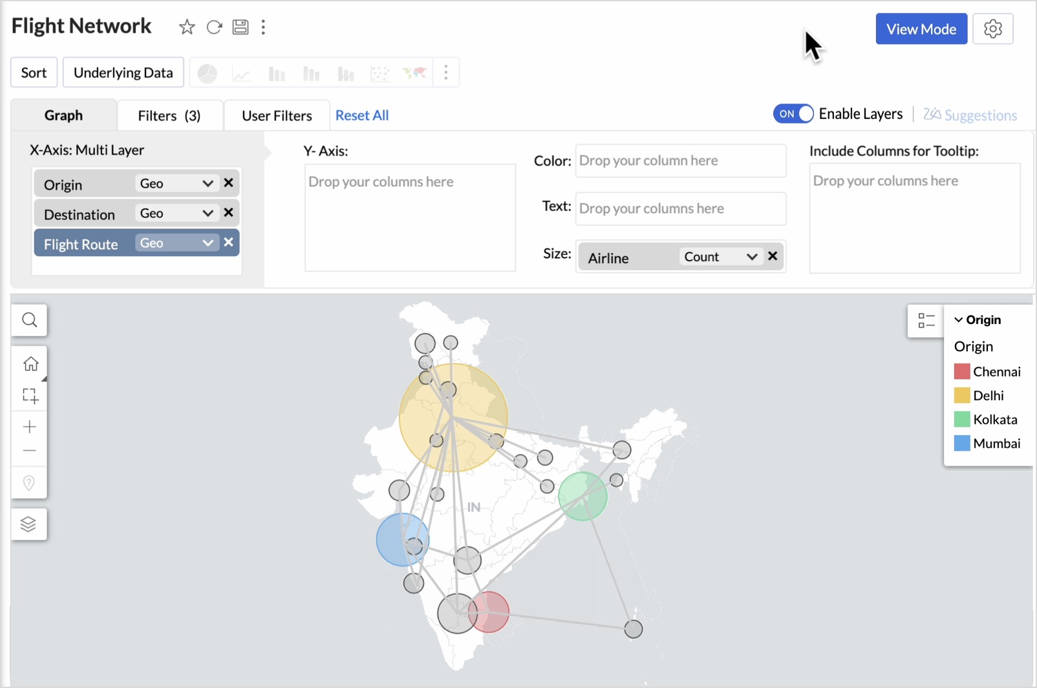Click the Flight Network title
This screenshot has height=688, width=1037.
tap(81, 26)
